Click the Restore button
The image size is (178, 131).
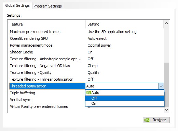tap(156, 120)
